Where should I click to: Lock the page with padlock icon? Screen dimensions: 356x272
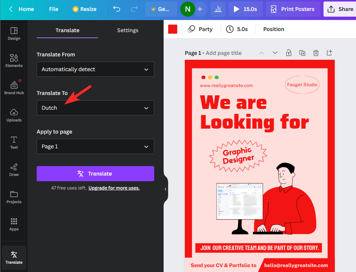pos(289,53)
